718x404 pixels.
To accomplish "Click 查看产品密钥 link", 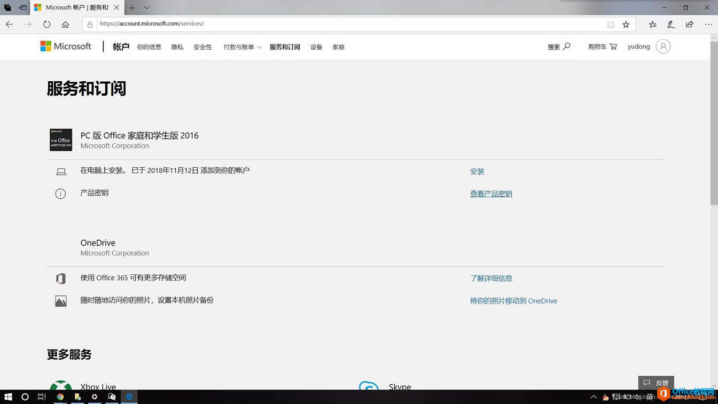I will [x=491, y=194].
